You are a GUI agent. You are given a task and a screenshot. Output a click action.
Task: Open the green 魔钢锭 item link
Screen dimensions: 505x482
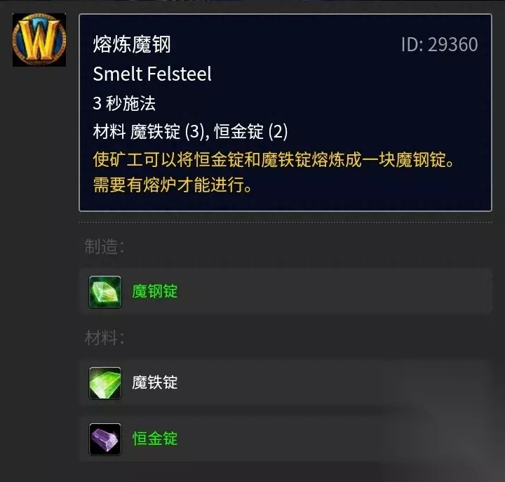click(x=154, y=292)
